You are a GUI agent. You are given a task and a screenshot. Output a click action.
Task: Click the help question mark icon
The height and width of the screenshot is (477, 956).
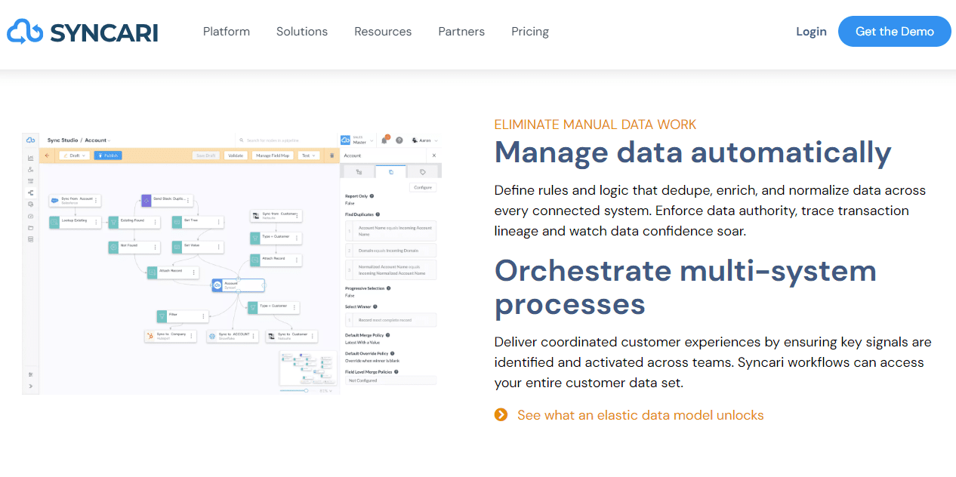(x=399, y=140)
